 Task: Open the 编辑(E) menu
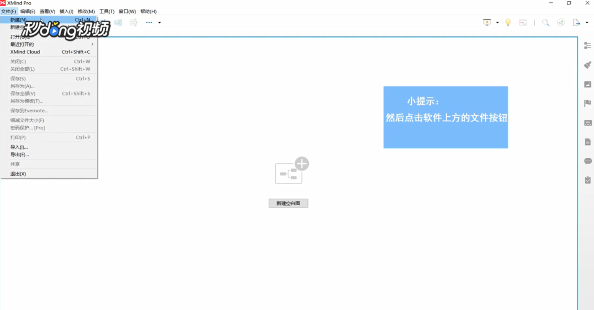click(28, 11)
